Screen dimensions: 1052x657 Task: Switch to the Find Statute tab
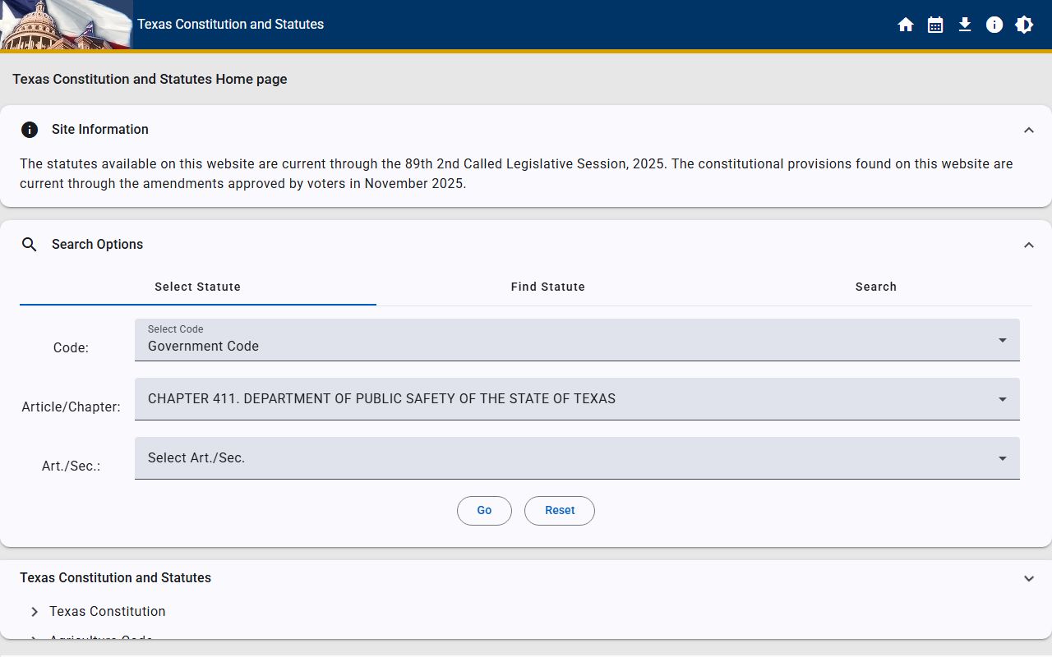pyautogui.click(x=548, y=287)
